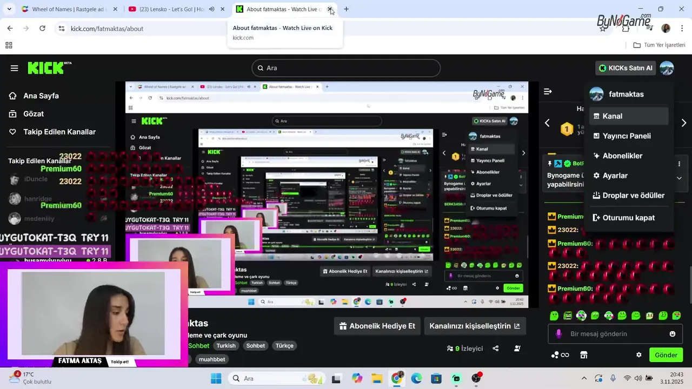Click the heart icon for Takip Edilen Kanallar
The height and width of the screenshot is (389, 692).
[13, 132]
